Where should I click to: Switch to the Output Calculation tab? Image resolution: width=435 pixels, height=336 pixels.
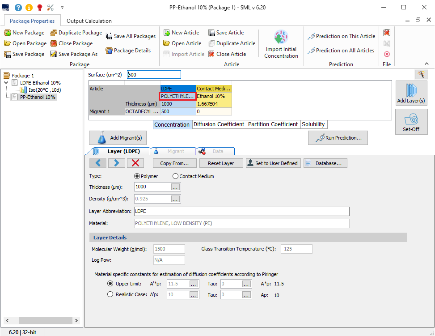click(89, 21)
